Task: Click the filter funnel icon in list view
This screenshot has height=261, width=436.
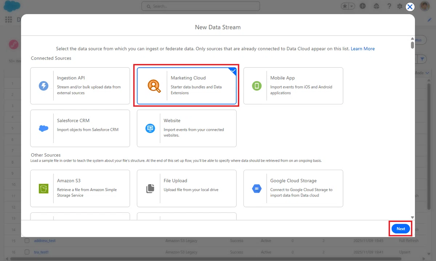Action: (x=423, y=59)
